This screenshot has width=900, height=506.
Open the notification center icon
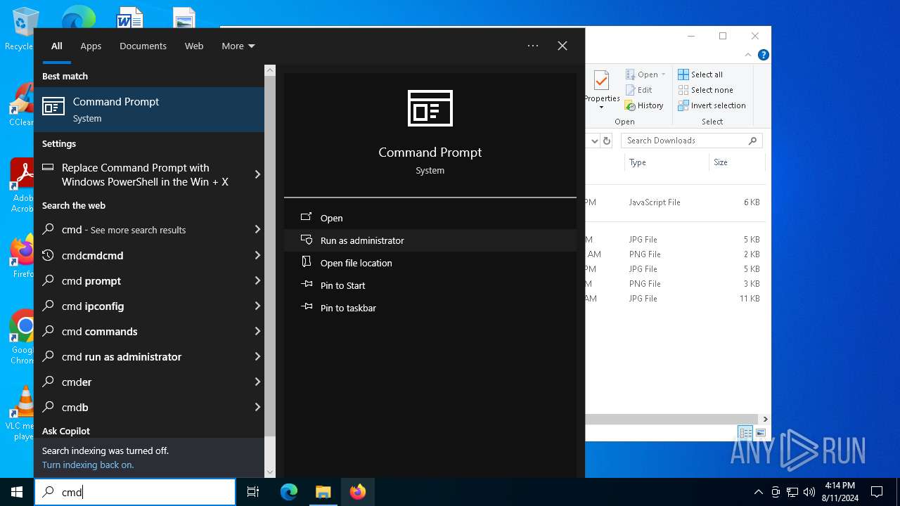[x=877, y=492]
